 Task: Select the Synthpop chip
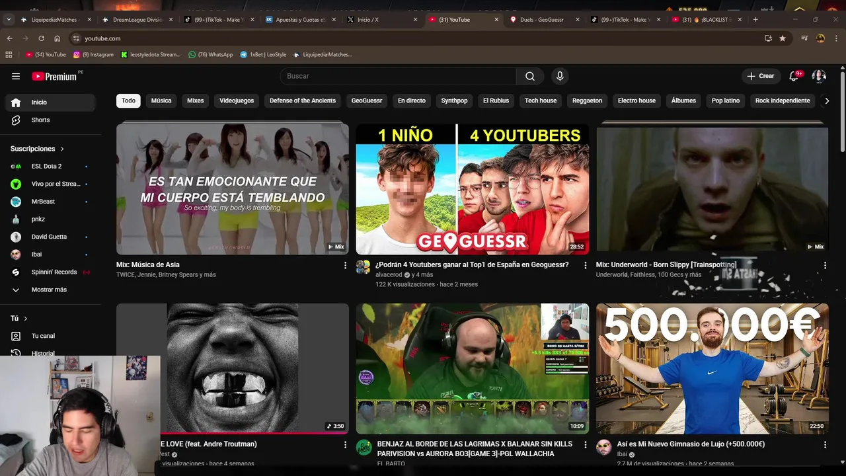pyautogui.click(x=455, y=100)
